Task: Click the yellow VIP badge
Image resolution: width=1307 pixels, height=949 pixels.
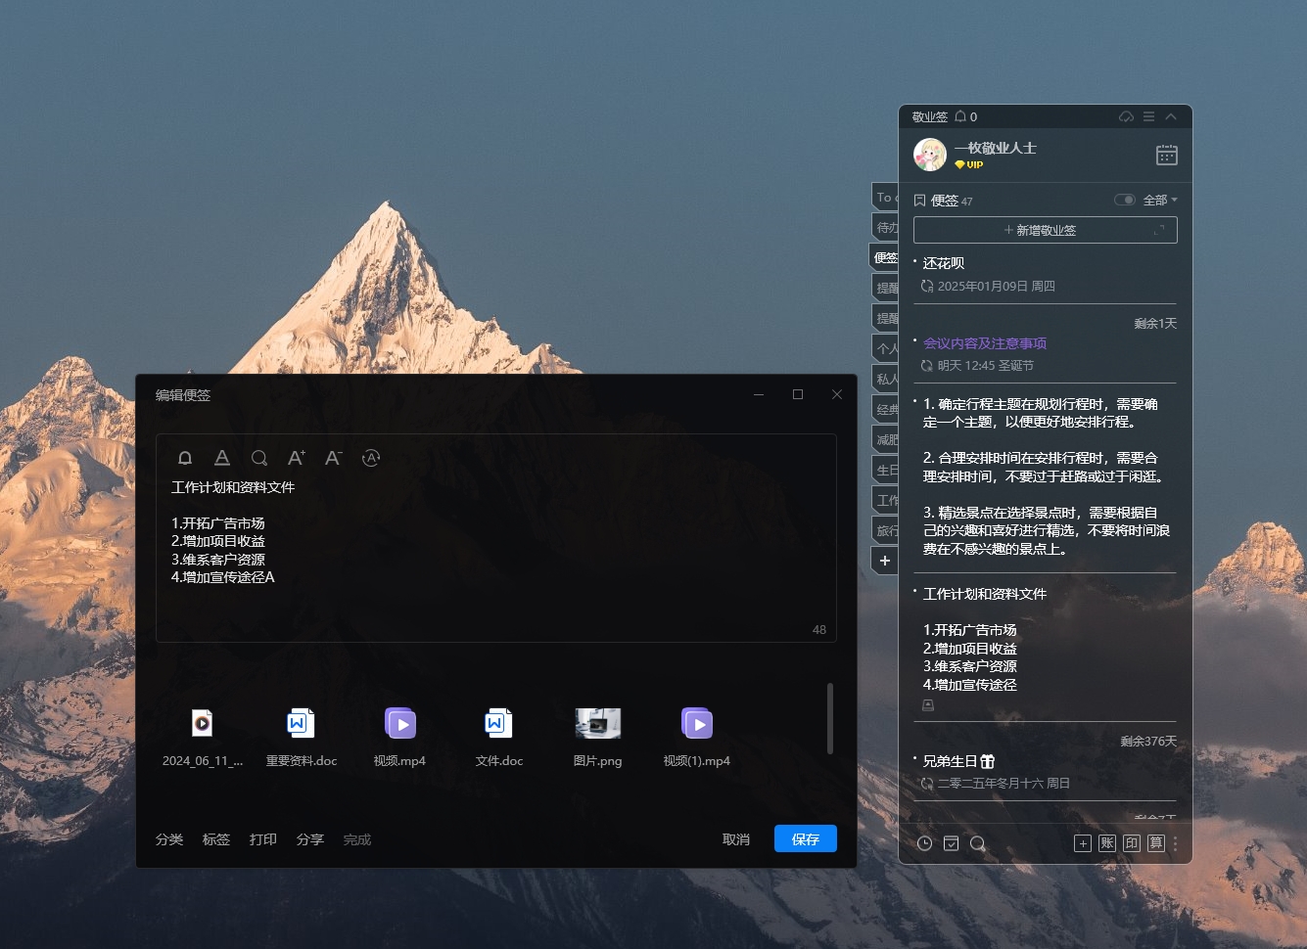Action: point(969,165)
